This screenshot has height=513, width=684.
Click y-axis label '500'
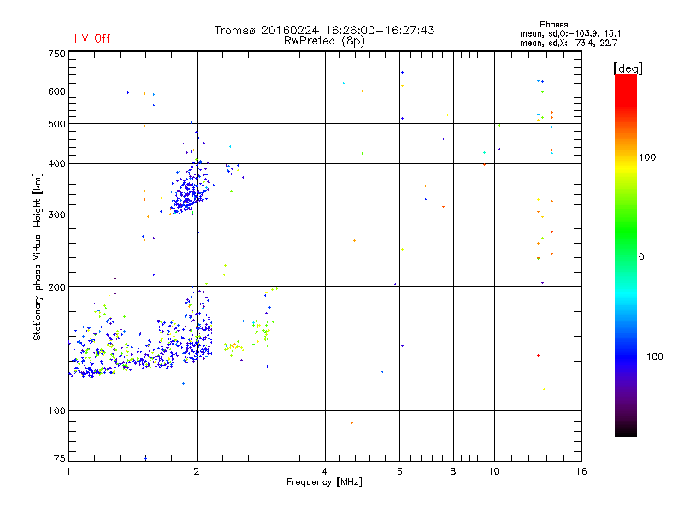[x=56, y=124]
